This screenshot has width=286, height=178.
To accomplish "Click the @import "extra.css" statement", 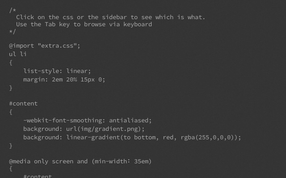I will click(x=45, y=45).
